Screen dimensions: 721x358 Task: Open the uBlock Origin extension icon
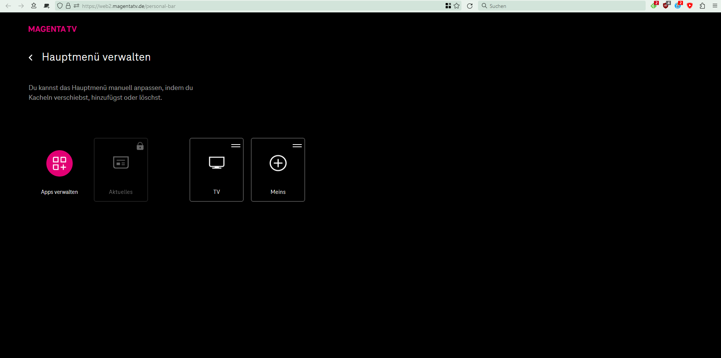666,6
